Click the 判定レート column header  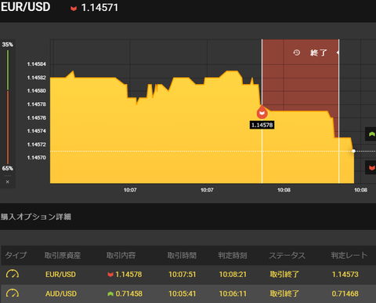coord(349,255)
